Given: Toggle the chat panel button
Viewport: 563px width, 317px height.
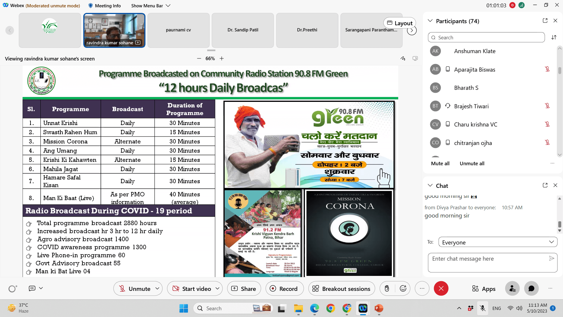Looking at the screenshot, I should [531, 289].
